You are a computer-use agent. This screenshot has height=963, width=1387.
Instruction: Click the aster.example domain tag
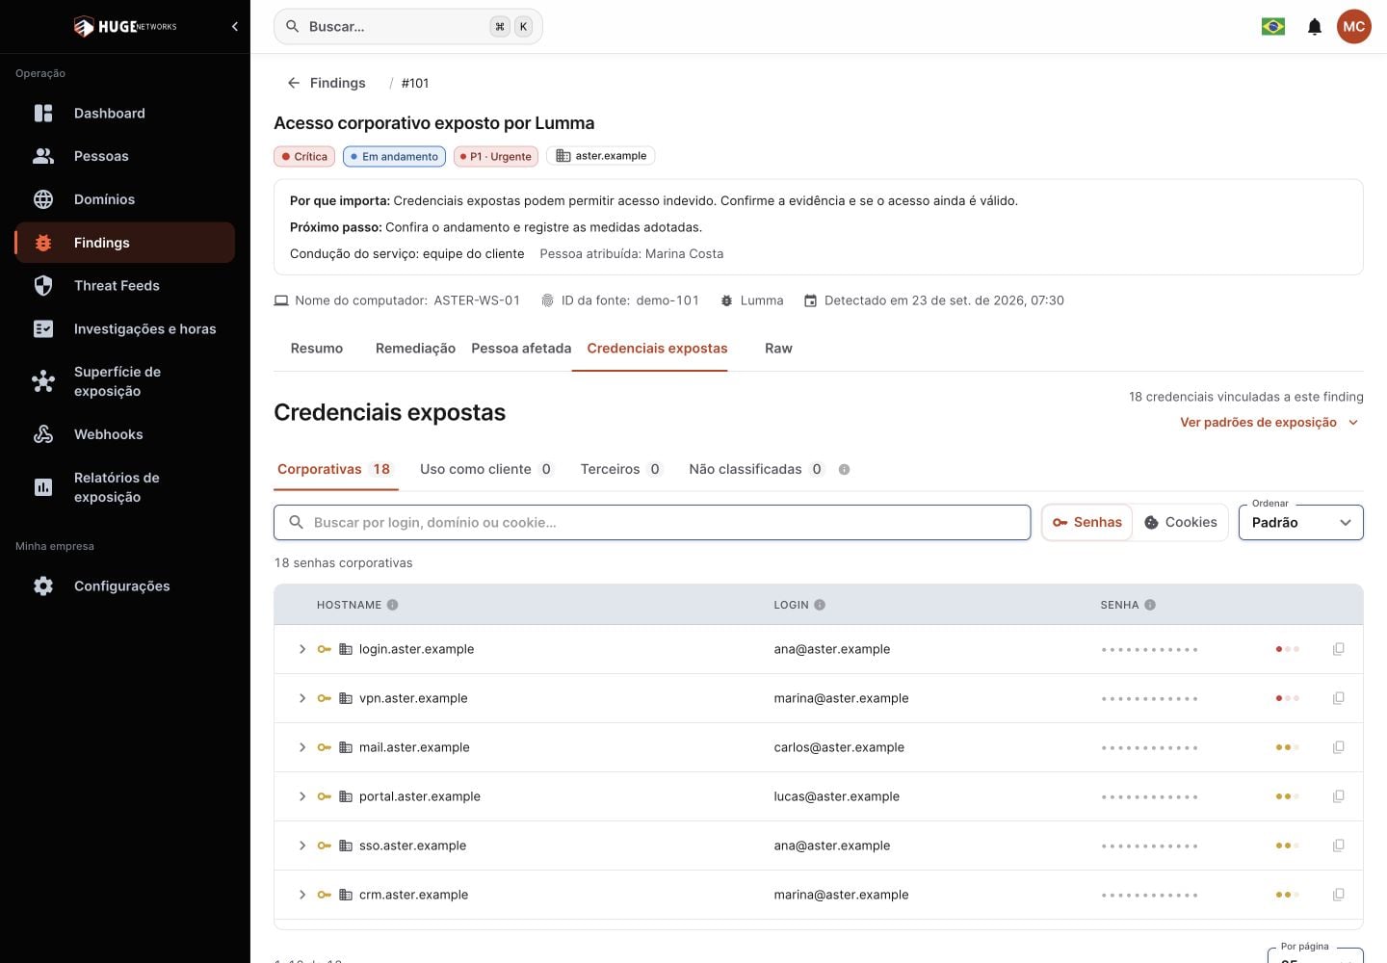point(601,156)
